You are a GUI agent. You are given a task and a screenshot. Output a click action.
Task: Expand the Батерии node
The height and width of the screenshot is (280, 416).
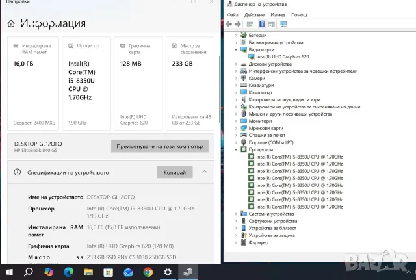point(236,35)
